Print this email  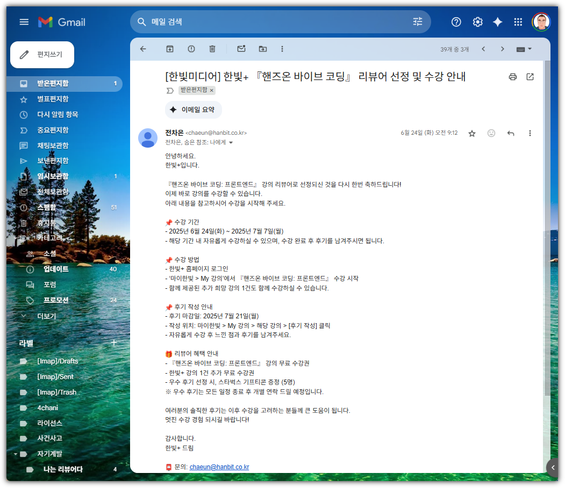pos(512,77)
